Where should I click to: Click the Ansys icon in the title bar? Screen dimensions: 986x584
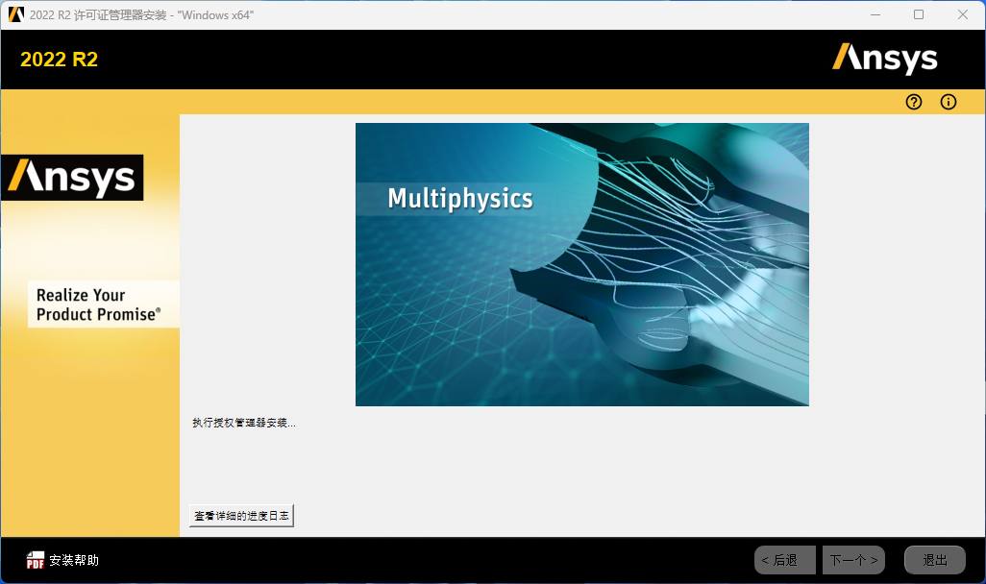click(15, 14)
